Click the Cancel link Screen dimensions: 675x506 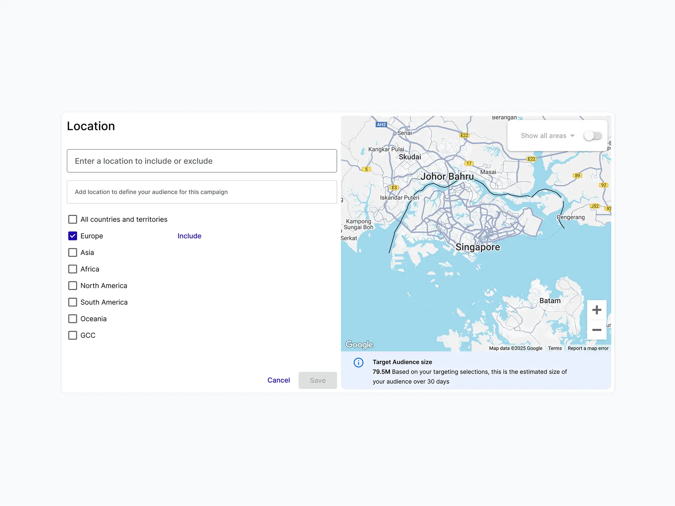(279, 380)
